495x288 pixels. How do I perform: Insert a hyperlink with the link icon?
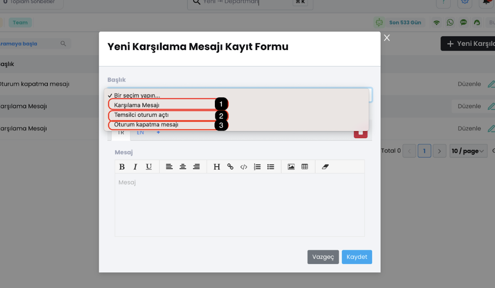pyautogui.click(x=230, y=166)
